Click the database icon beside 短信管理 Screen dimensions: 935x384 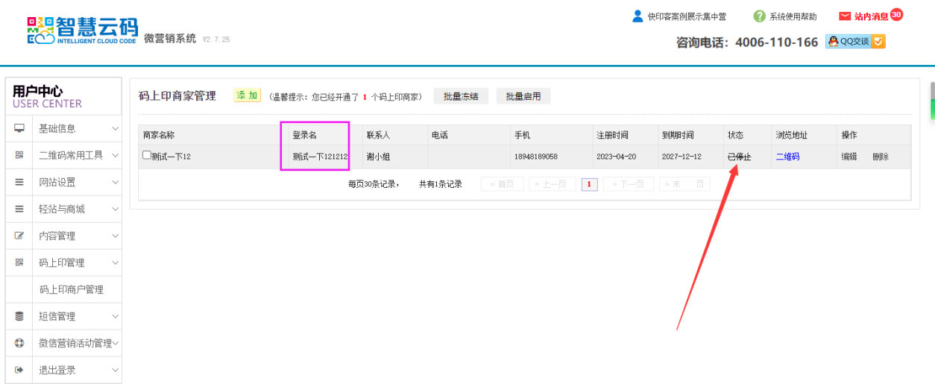point(19,316)
